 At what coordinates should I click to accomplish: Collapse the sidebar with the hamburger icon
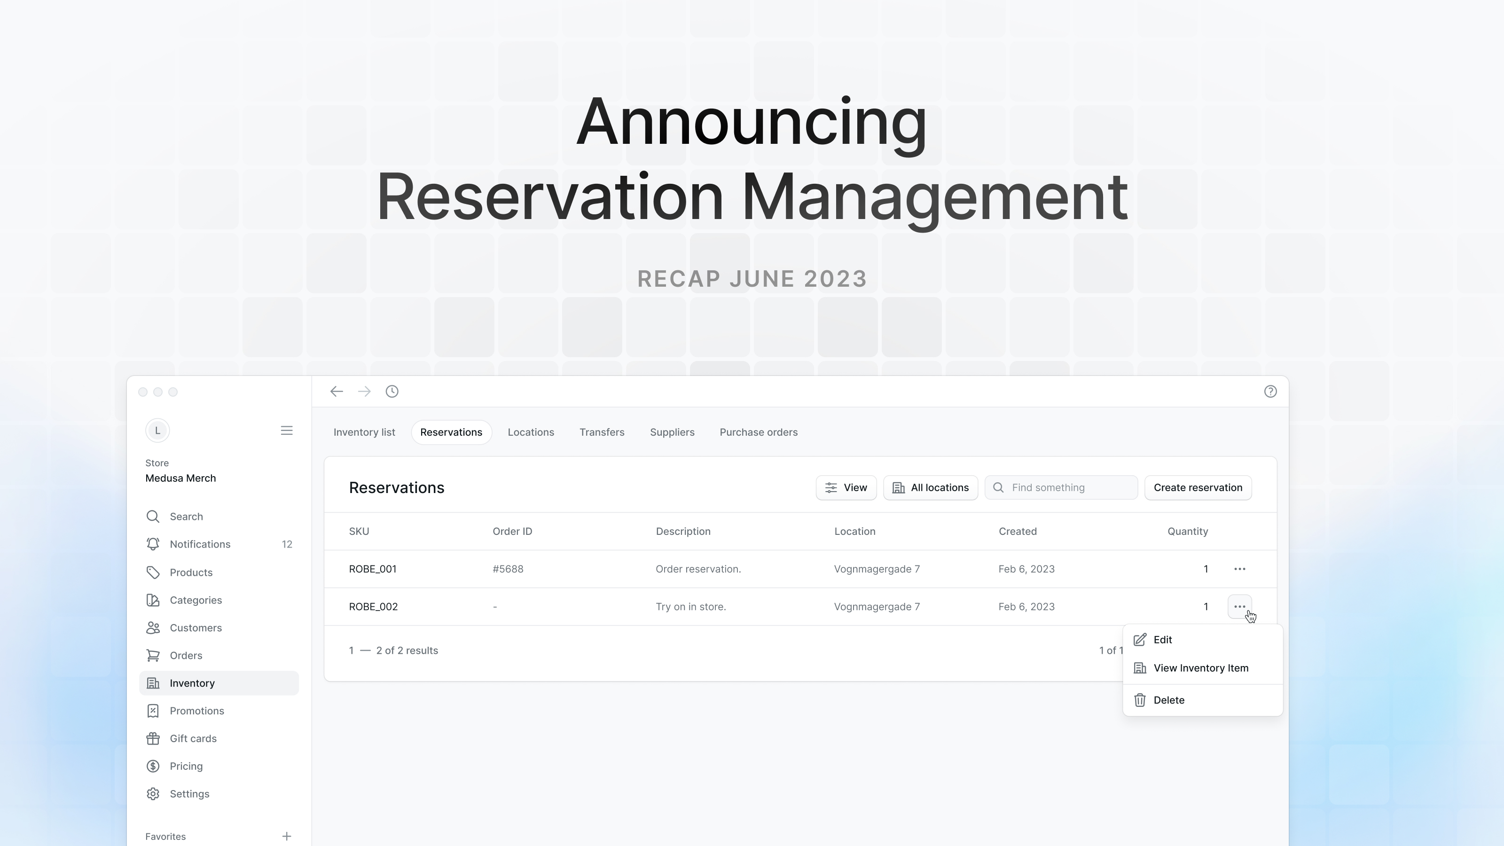(x=287, y=431)
